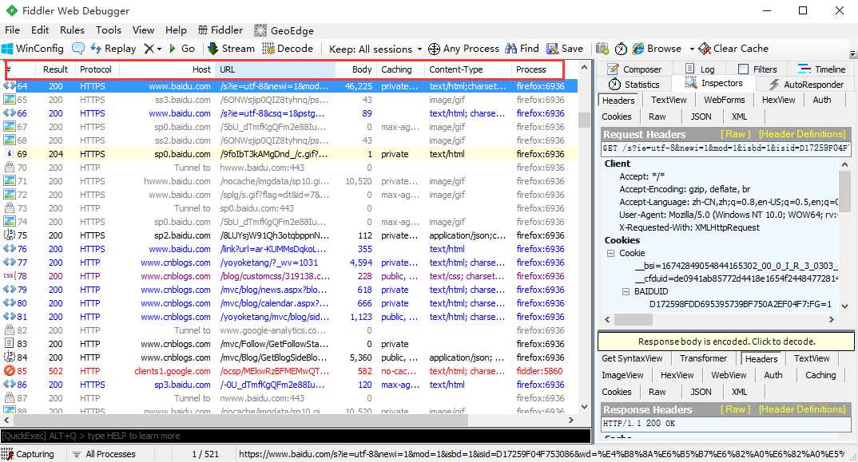
Task: Select session 75 JSON icon row
Action: (x=290, y=235)
